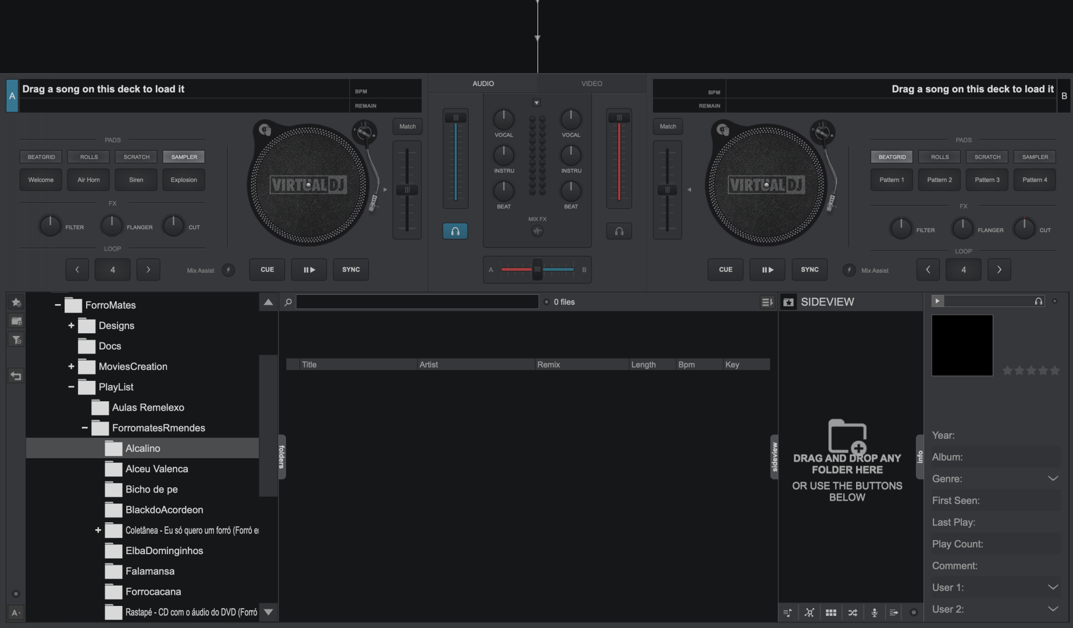The width and height of the screenshot is (1073, 628).
Task: Toggle the loop length 4 on deck B
Action: (964, 270)
